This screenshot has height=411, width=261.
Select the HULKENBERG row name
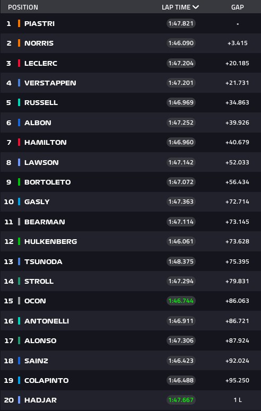[50, 241]
